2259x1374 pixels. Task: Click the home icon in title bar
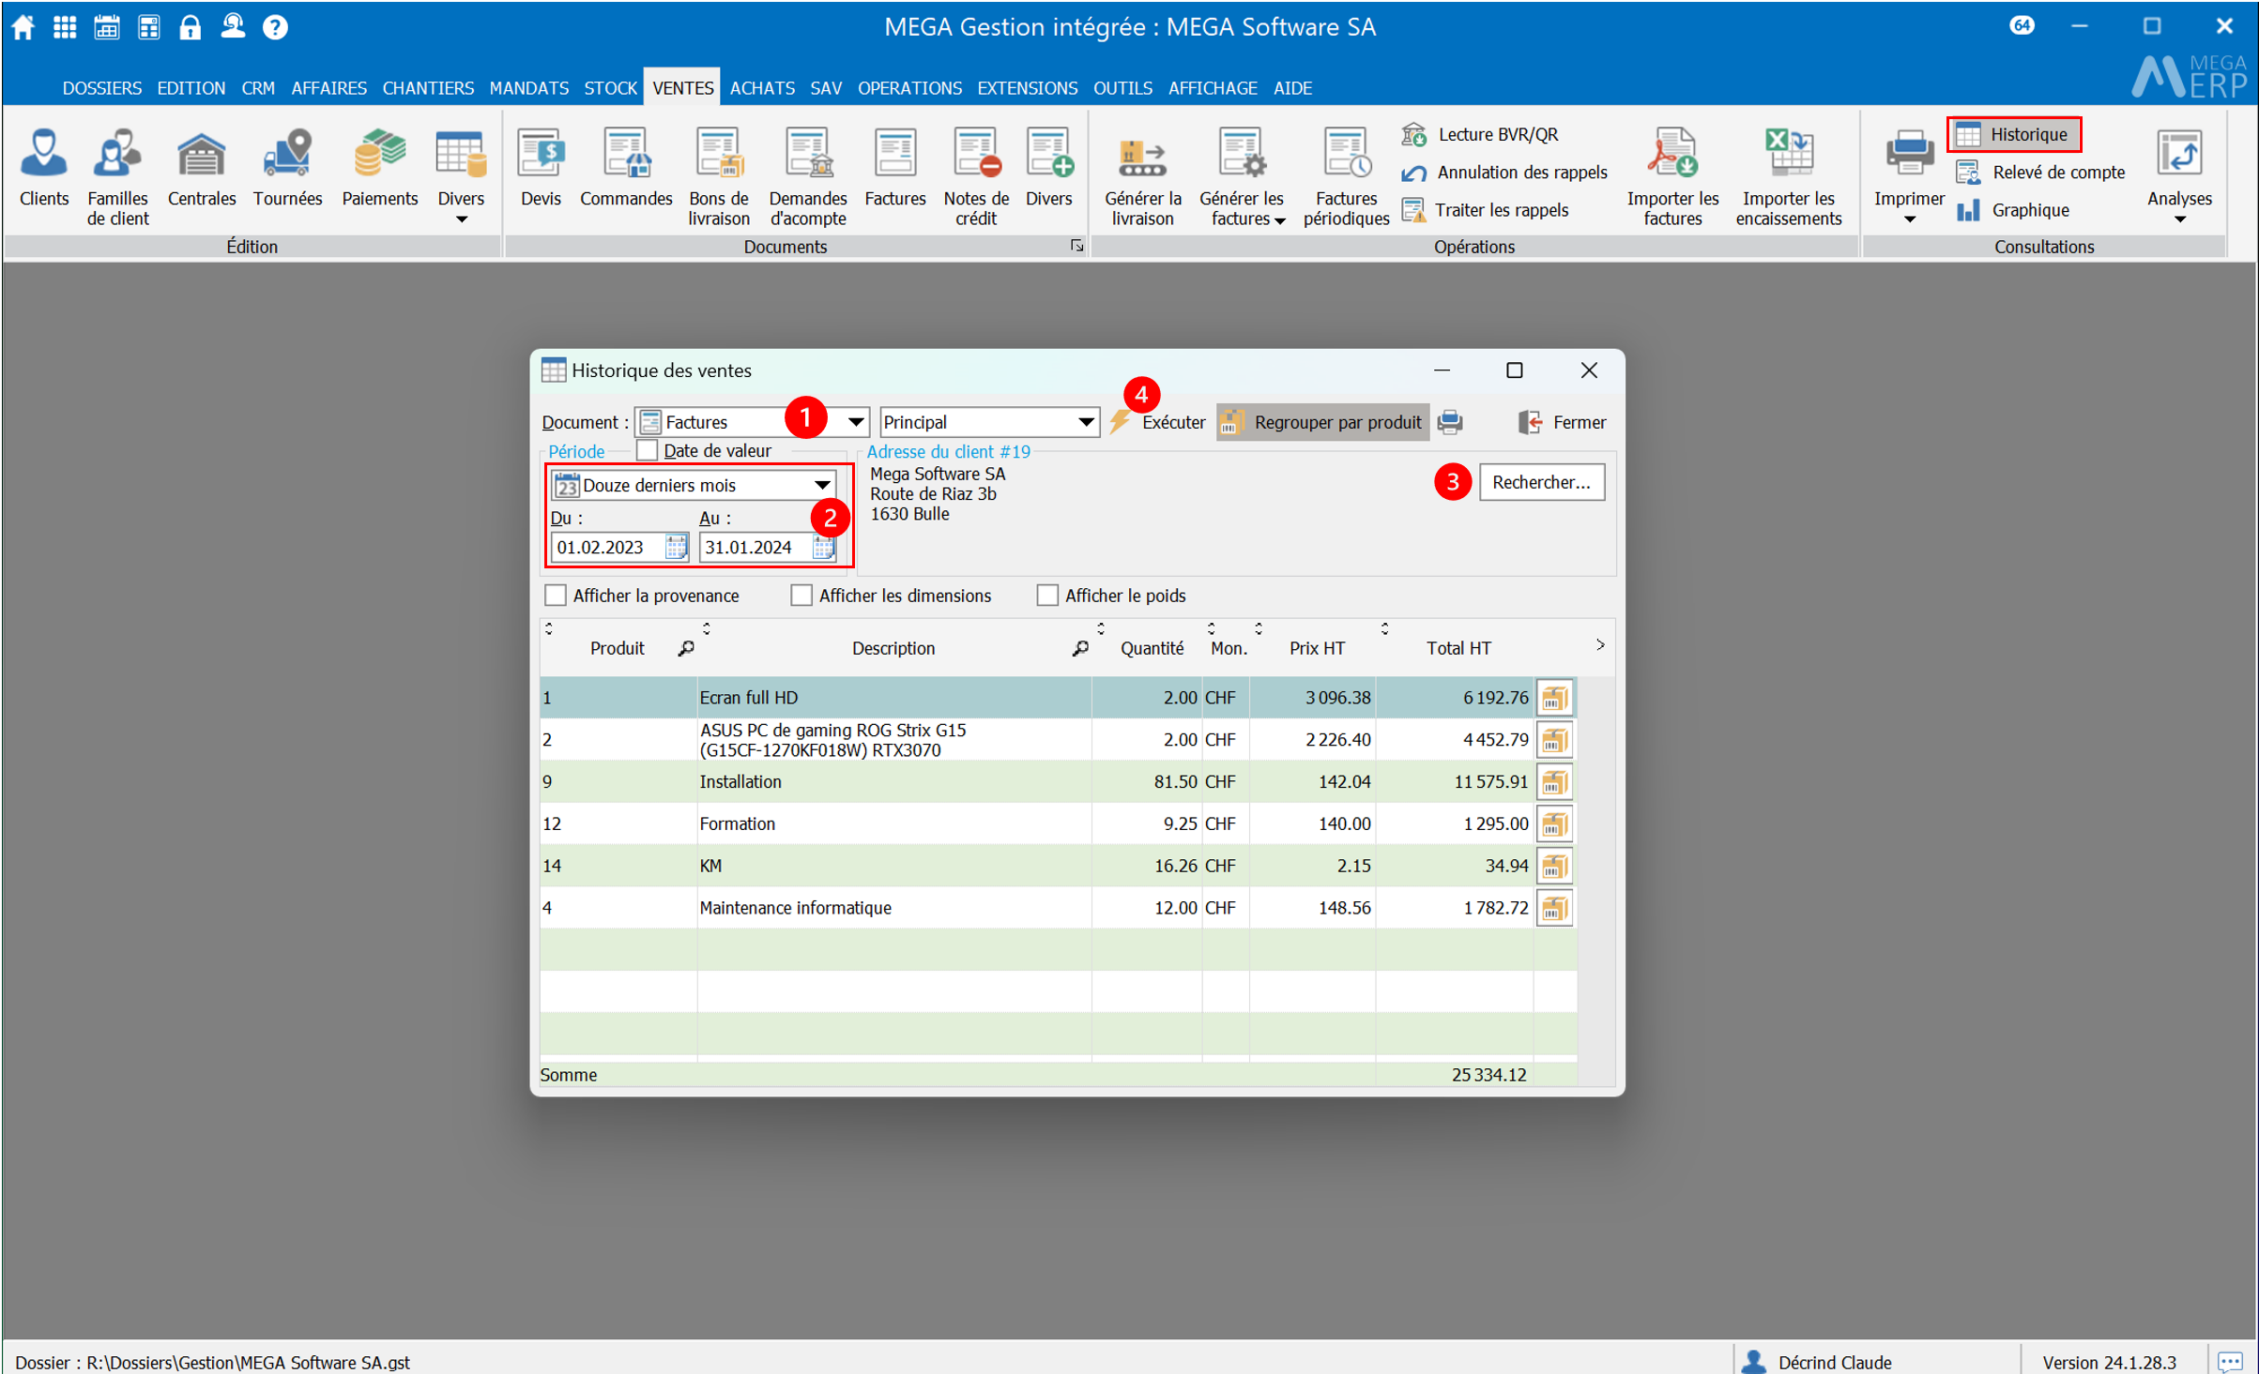click(23, 26)
